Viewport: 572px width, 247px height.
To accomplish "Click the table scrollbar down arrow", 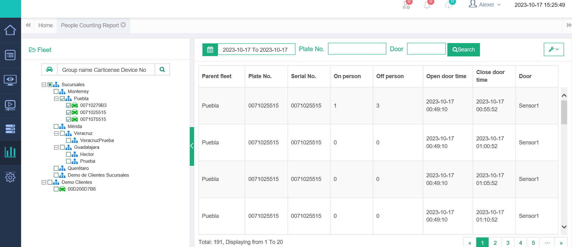I will 564,227.
